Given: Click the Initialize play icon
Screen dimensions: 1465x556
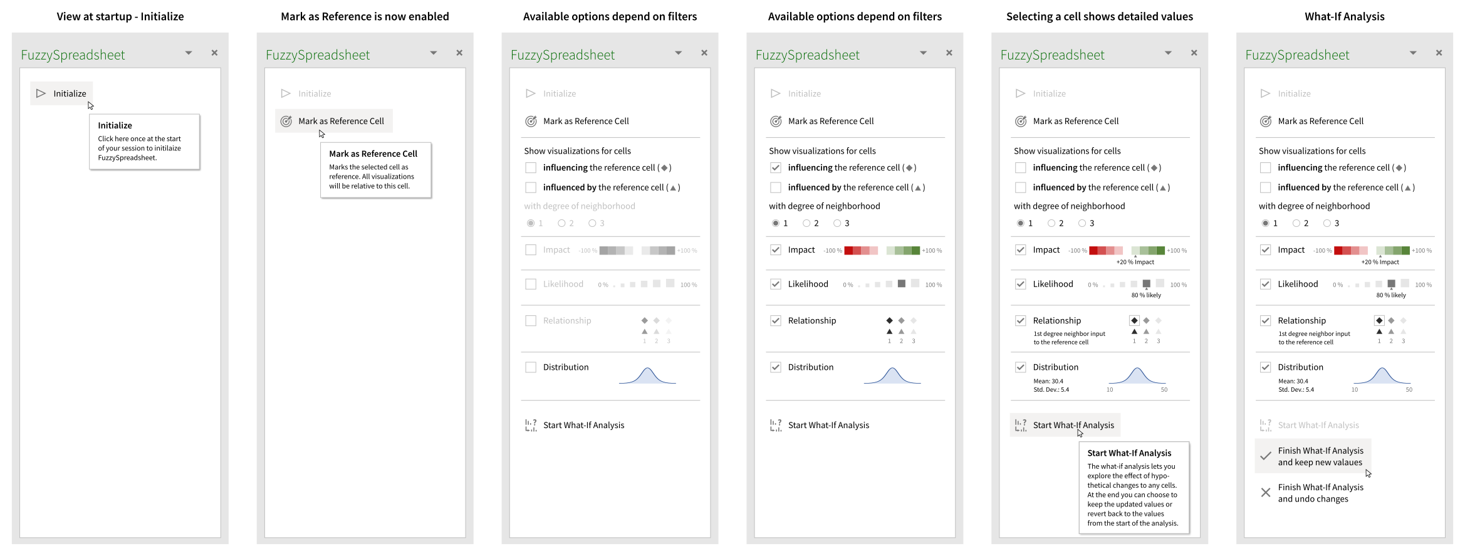Looking at the screenshot, I should [x=41, y=93].
